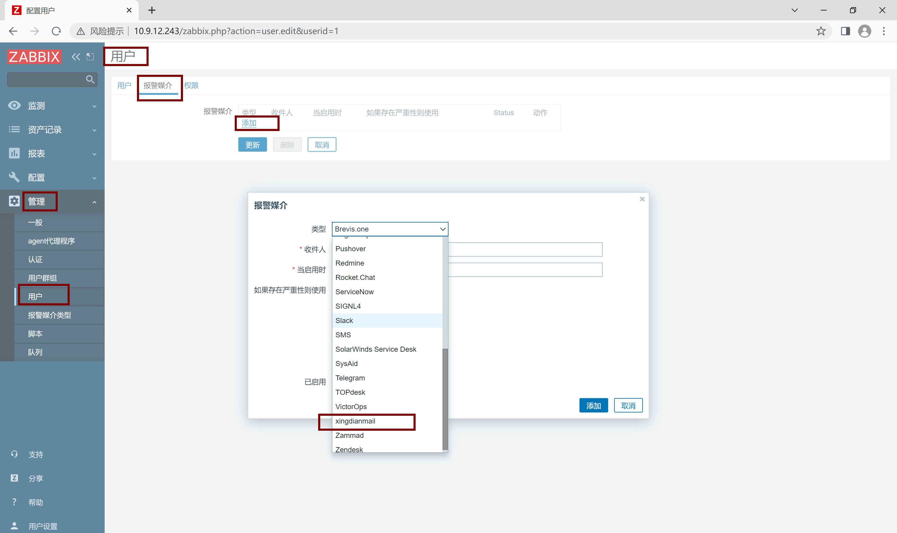This screenshot has width=897, height=533.
Task: Click the dialog 取消 button
Action: [x=628, y=406]
